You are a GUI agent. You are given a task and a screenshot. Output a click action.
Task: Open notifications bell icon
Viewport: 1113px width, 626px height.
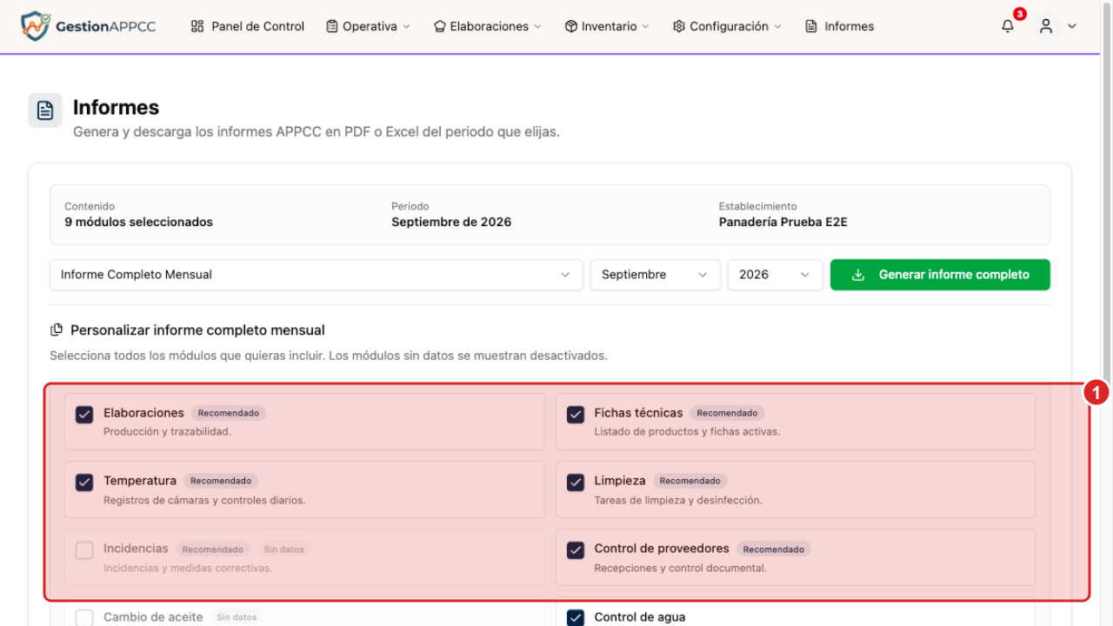1008,26
